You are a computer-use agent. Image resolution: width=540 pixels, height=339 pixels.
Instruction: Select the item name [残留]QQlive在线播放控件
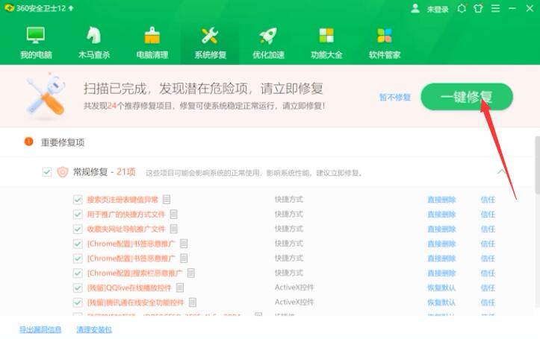click(129, 288)
